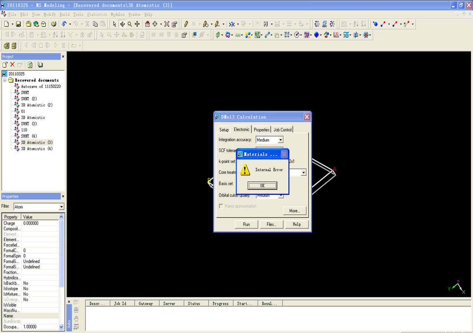
Task: Select SWNT (4) in the project tree
Action: coord(29,136)
